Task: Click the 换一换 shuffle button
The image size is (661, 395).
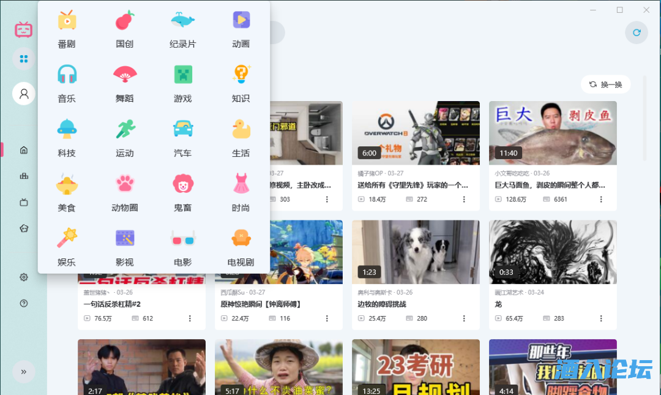Action: (605, 85)
